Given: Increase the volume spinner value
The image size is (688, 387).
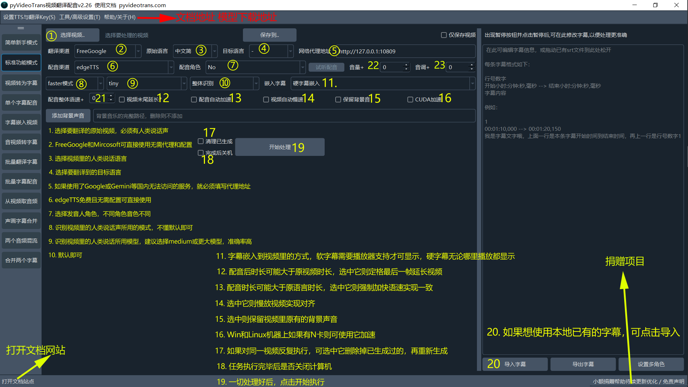Looking at the screenshot, I should tap(406, 65).
